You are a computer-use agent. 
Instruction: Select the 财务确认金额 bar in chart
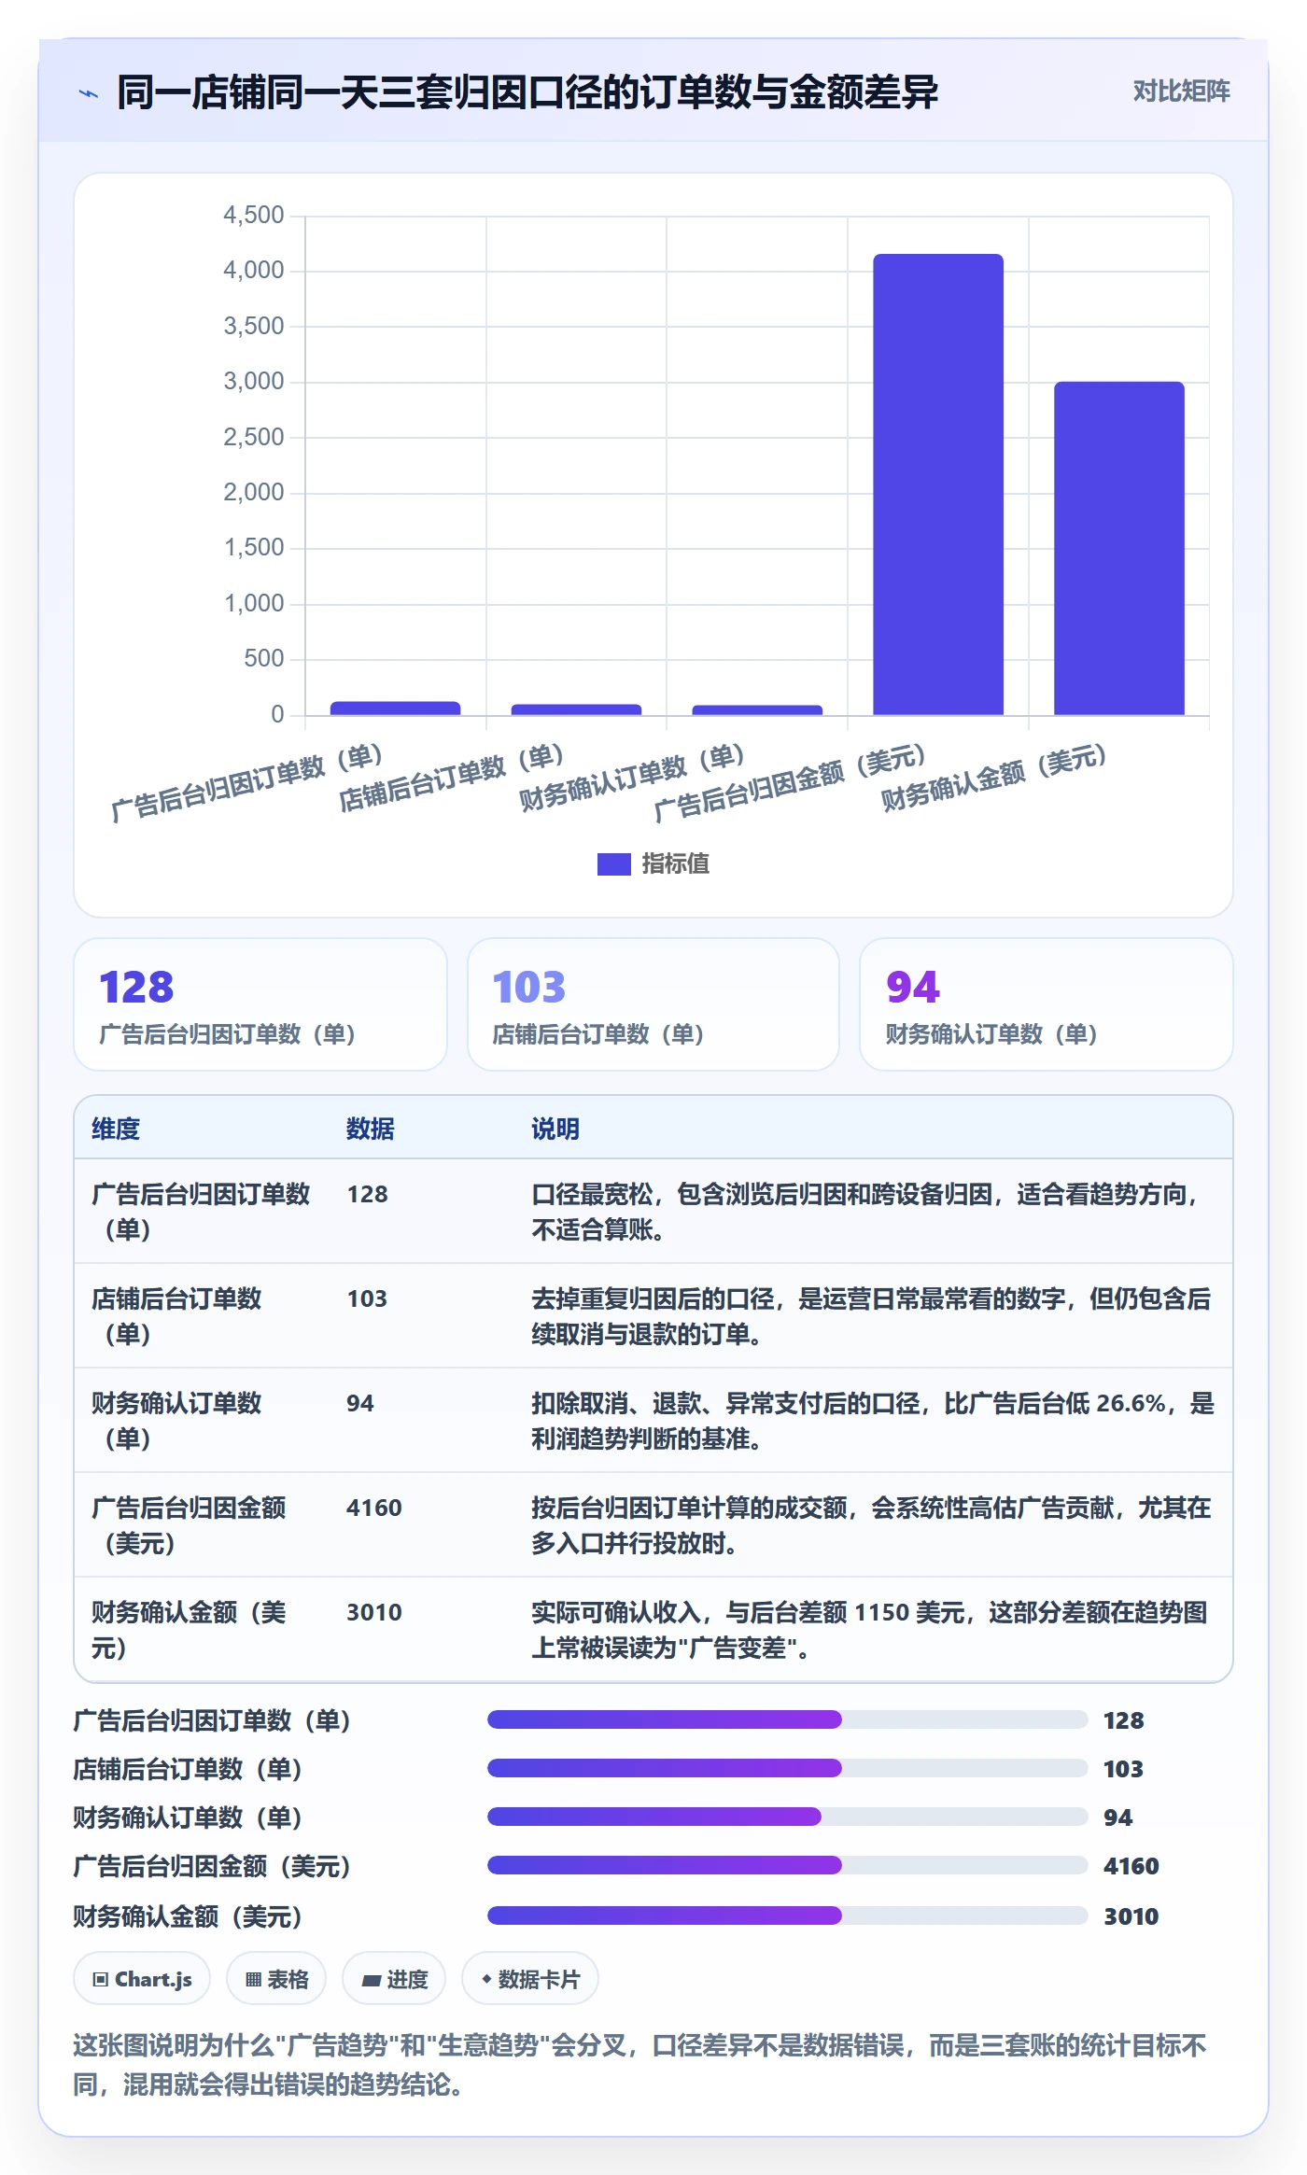pyautogui.click(x=1118, y=548)
